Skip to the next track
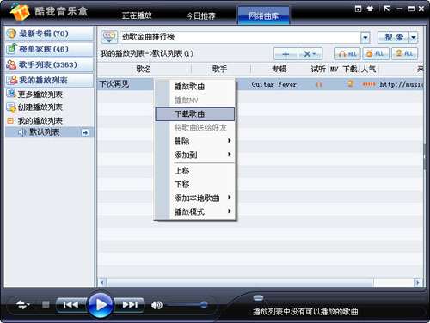Image resolution: width=430 pixels, height=323 pixels. tap(130, 305)
